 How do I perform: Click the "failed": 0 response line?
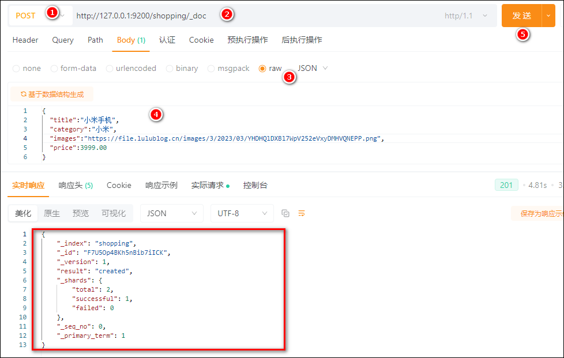tap(93, 308)
